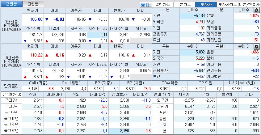Screen dimensions: 261x135
Task: Click highlighted 시장 Basis value 0.11
Action: [x=98, y=35]
